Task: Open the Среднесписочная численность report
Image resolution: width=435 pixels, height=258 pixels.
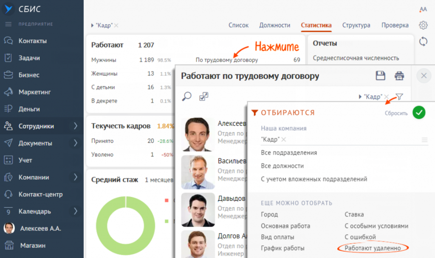Action: coord(356,58)
